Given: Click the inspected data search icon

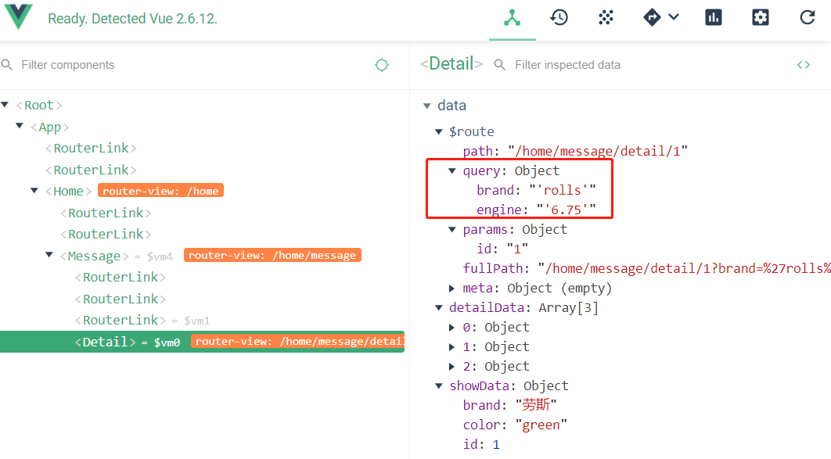Looking at the screenshot, I should coord(499,65).
